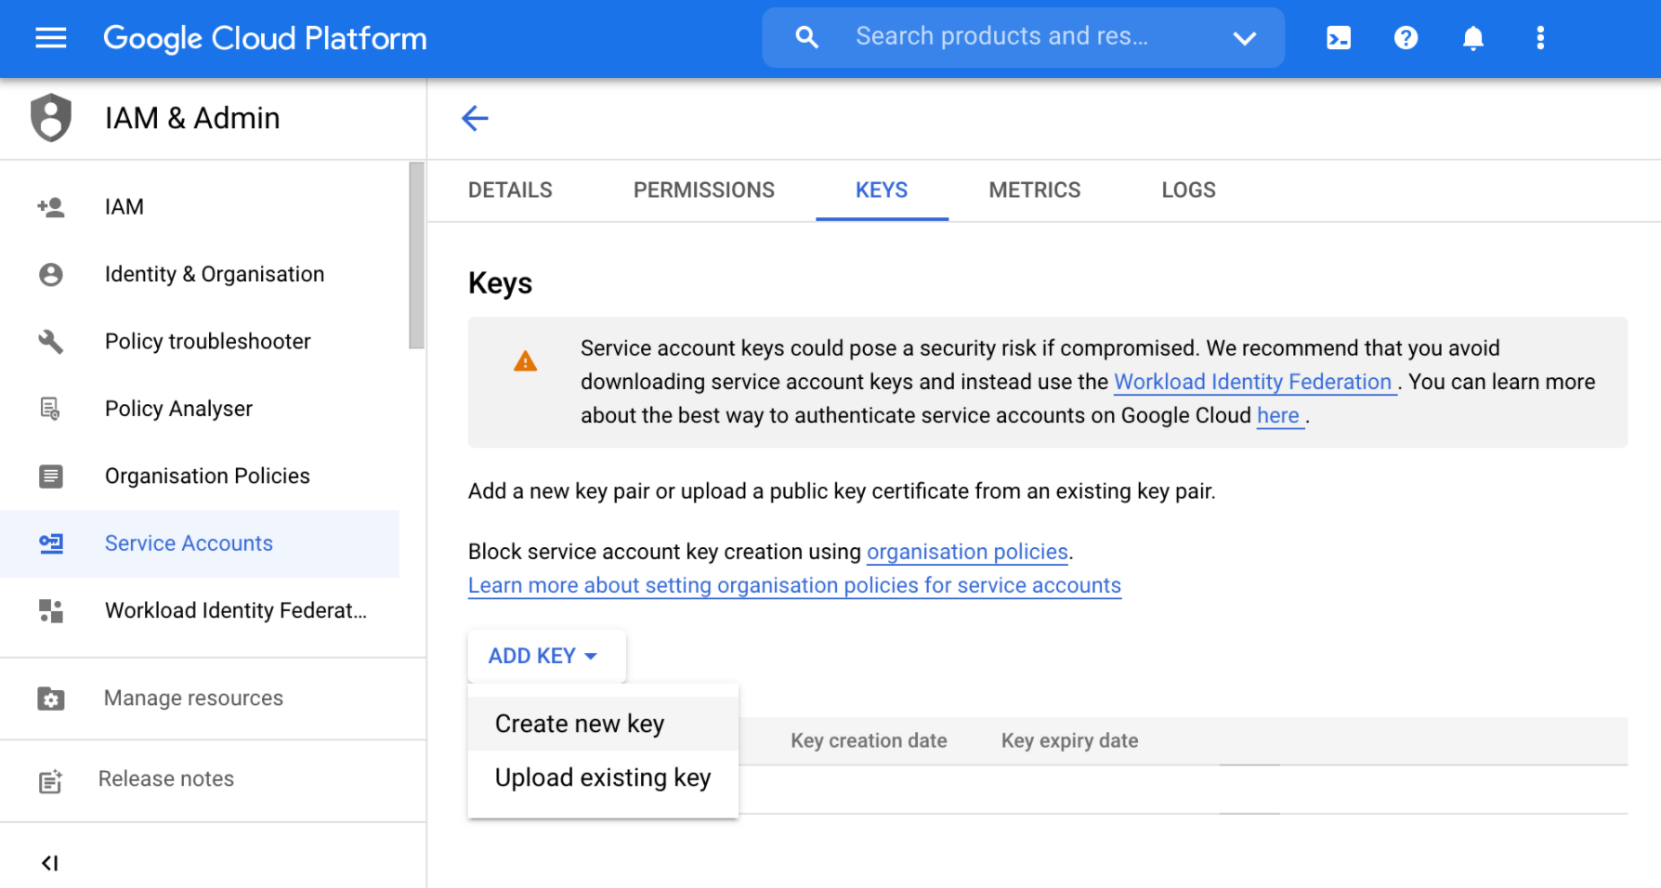Open Policy Analyser in the sidebar
The height and width of the screenshot is (888, 1661).
tap(178, 409)
